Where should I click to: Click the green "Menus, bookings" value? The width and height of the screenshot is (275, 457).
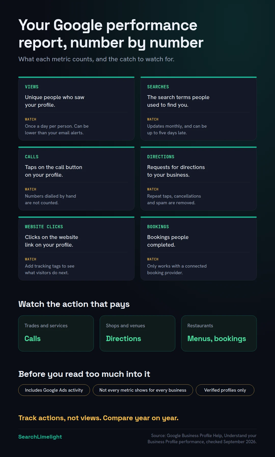[217, 339]
